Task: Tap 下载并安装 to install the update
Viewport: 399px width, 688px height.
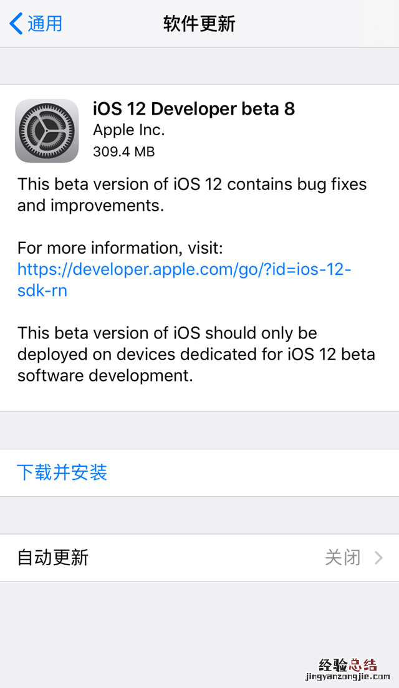Action: (x=62, y=472)
